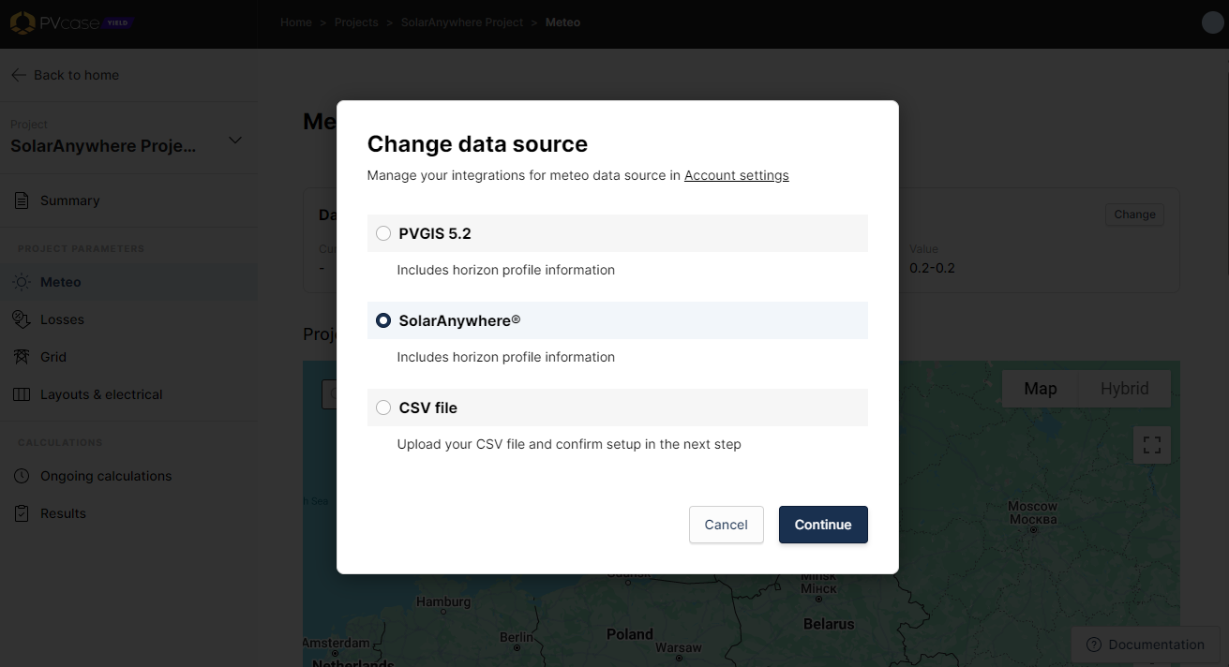Expand the project selector chevron
The height and width of the screenshot is (667, 1229).
235,141
